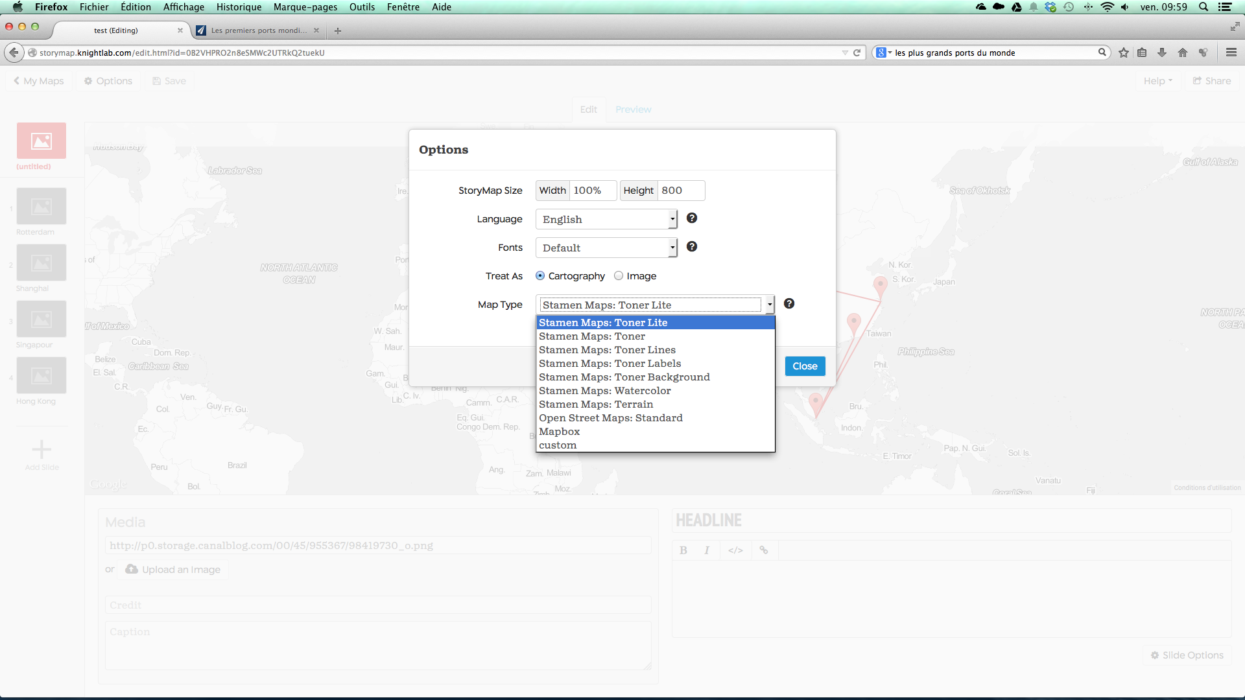This screenshot has width=1245, height=700.
Task: Click the bookmark star icon
Action: point(1124,52)
